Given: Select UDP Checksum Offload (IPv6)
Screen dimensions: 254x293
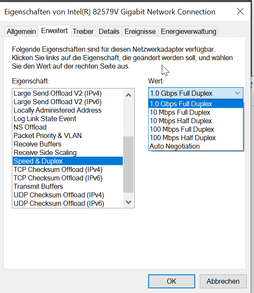Looking at the screenshot, I should pos(68,203).
